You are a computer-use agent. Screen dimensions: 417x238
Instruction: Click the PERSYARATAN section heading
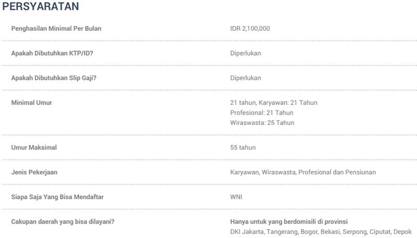[x=41, y=7]
